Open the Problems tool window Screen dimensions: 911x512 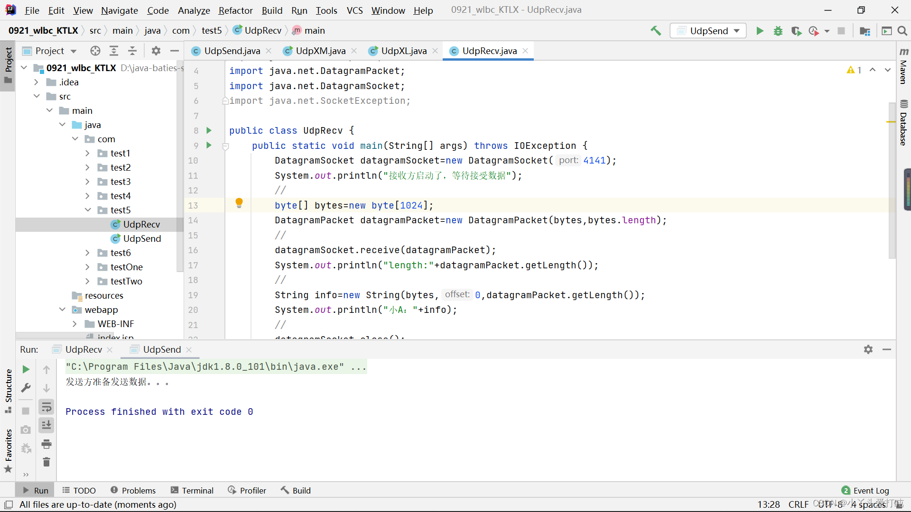133,490
